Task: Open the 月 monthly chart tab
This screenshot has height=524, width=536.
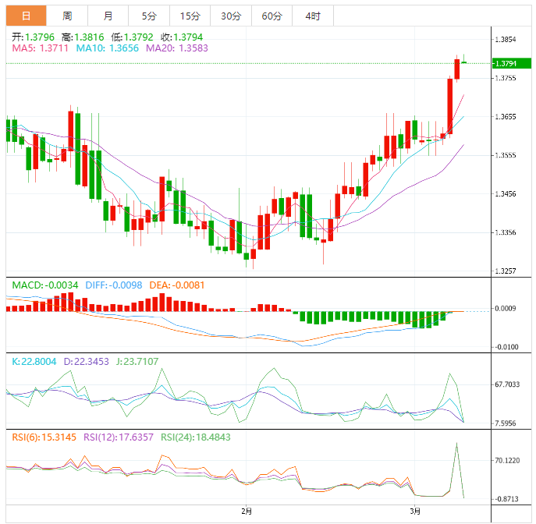Action: coord(108,16)
